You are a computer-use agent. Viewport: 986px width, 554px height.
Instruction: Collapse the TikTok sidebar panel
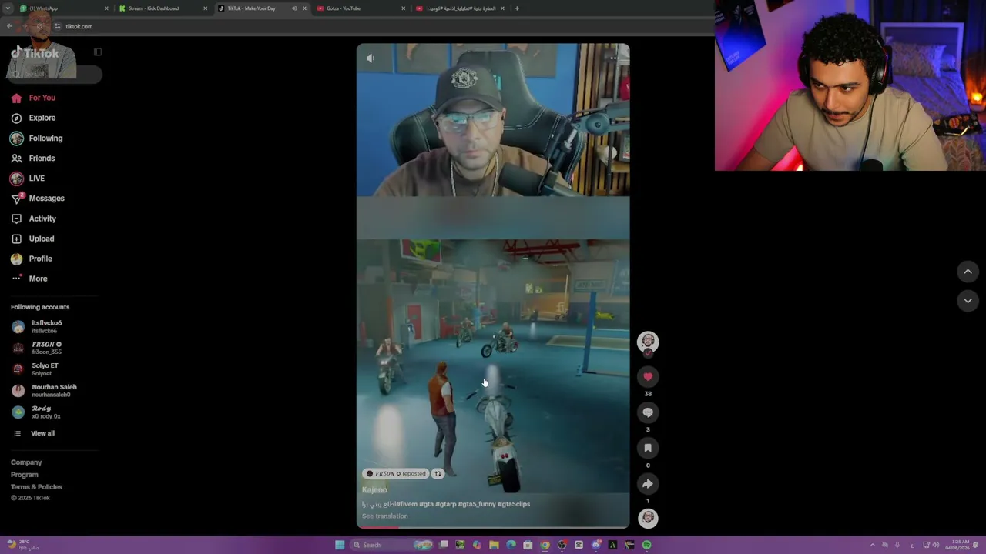(x=98, y=52)
